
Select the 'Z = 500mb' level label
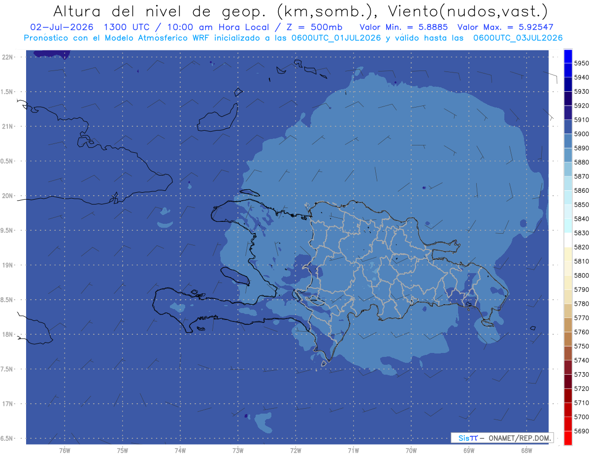tap(314, 27)
